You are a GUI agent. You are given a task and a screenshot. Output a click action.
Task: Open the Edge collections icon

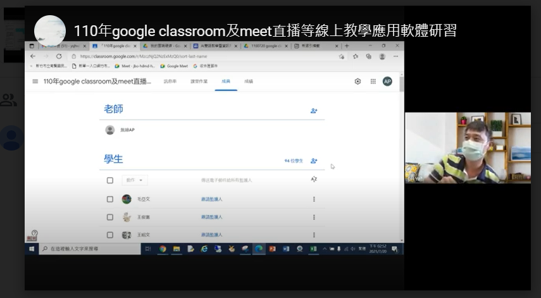click(368, 56)
